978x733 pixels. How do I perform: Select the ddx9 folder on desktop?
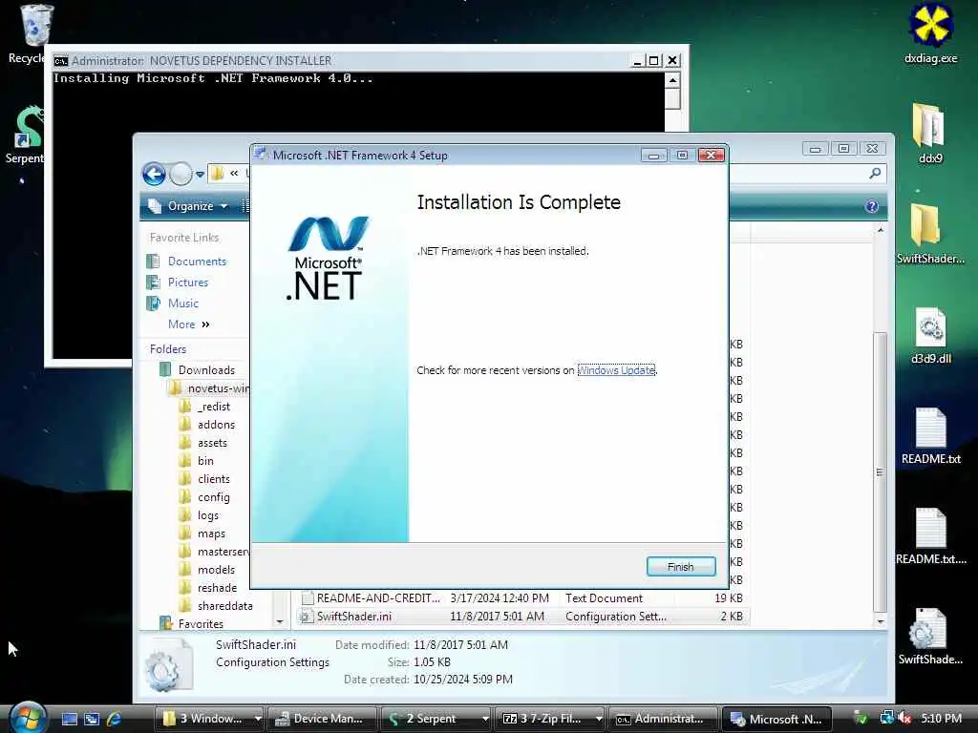930,134
